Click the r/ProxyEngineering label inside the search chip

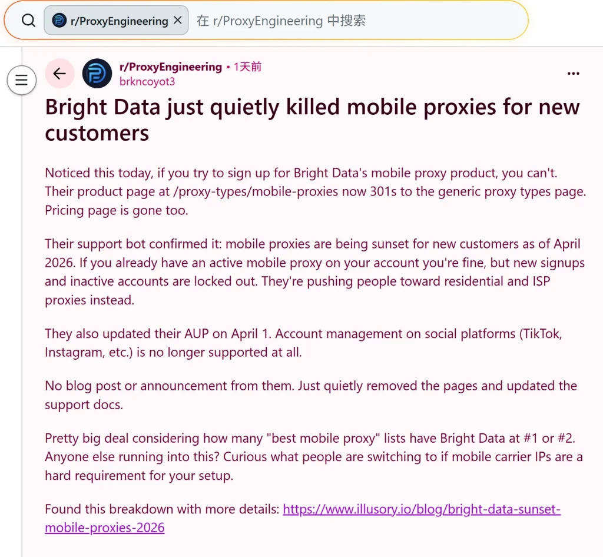118,21
